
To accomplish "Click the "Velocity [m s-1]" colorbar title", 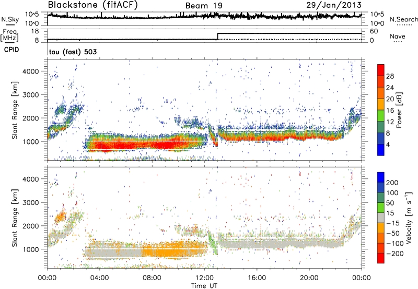I will click(x=408, y=218).
